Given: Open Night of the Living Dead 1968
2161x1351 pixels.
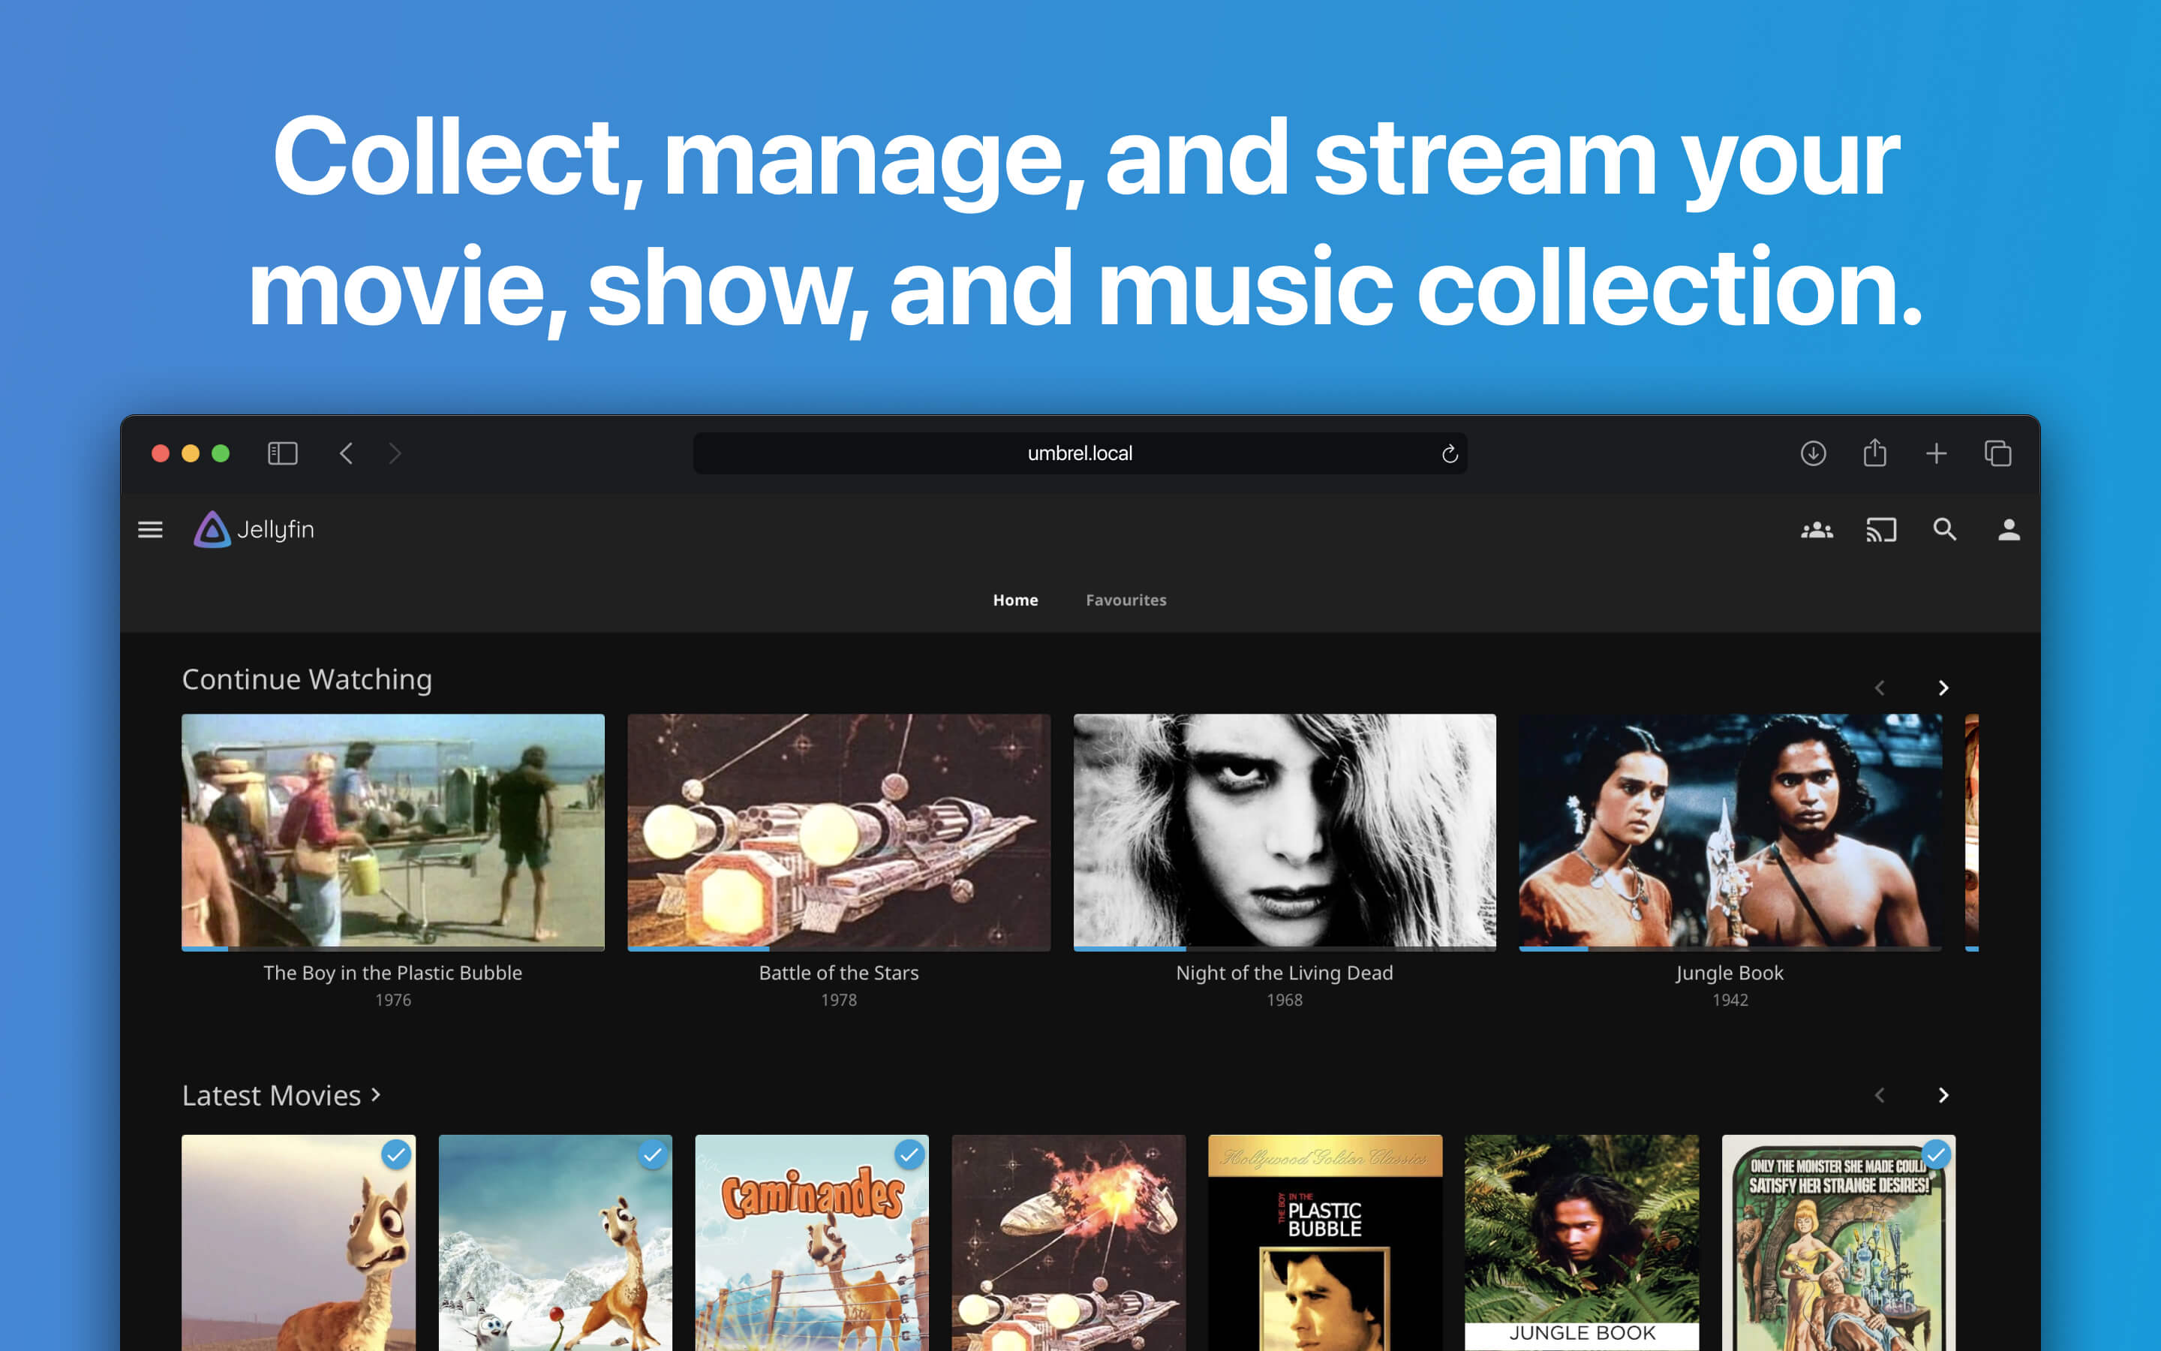Looking at the screenshot, I should coord(1282,831).
